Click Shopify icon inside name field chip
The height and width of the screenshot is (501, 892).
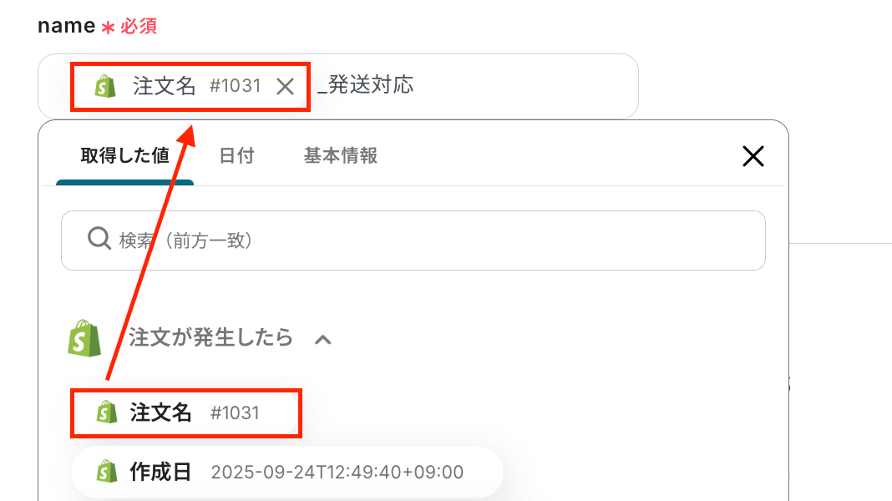pos(105,86)
